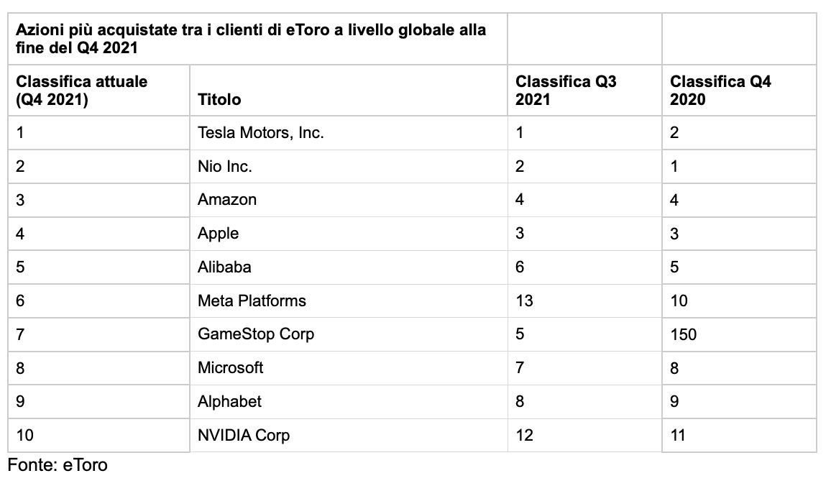Select the current rank 10 cell
This screenshot has height=486, width=831.
[24, 435]
